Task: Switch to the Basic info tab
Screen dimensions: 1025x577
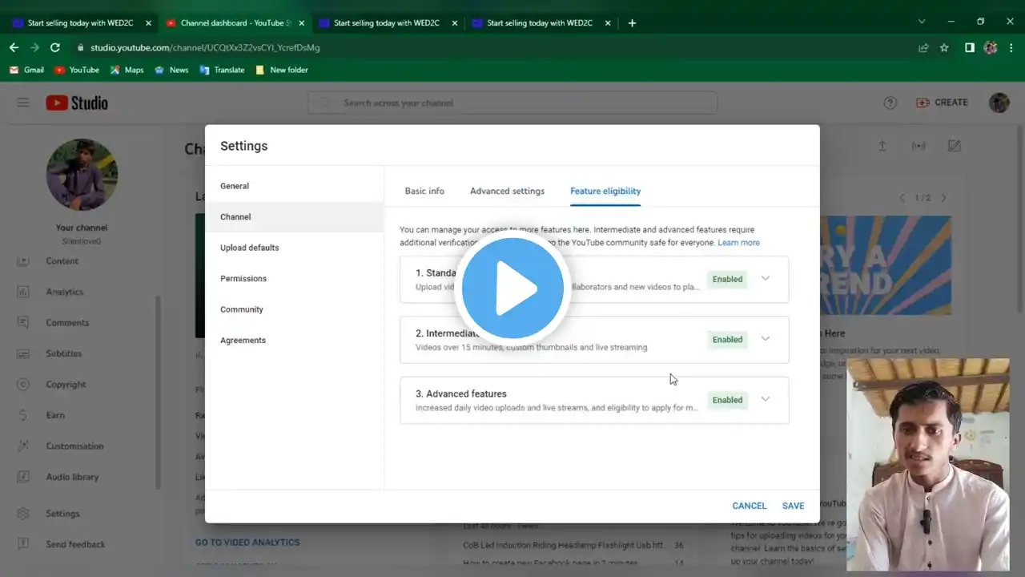Action: click(424, 191)
